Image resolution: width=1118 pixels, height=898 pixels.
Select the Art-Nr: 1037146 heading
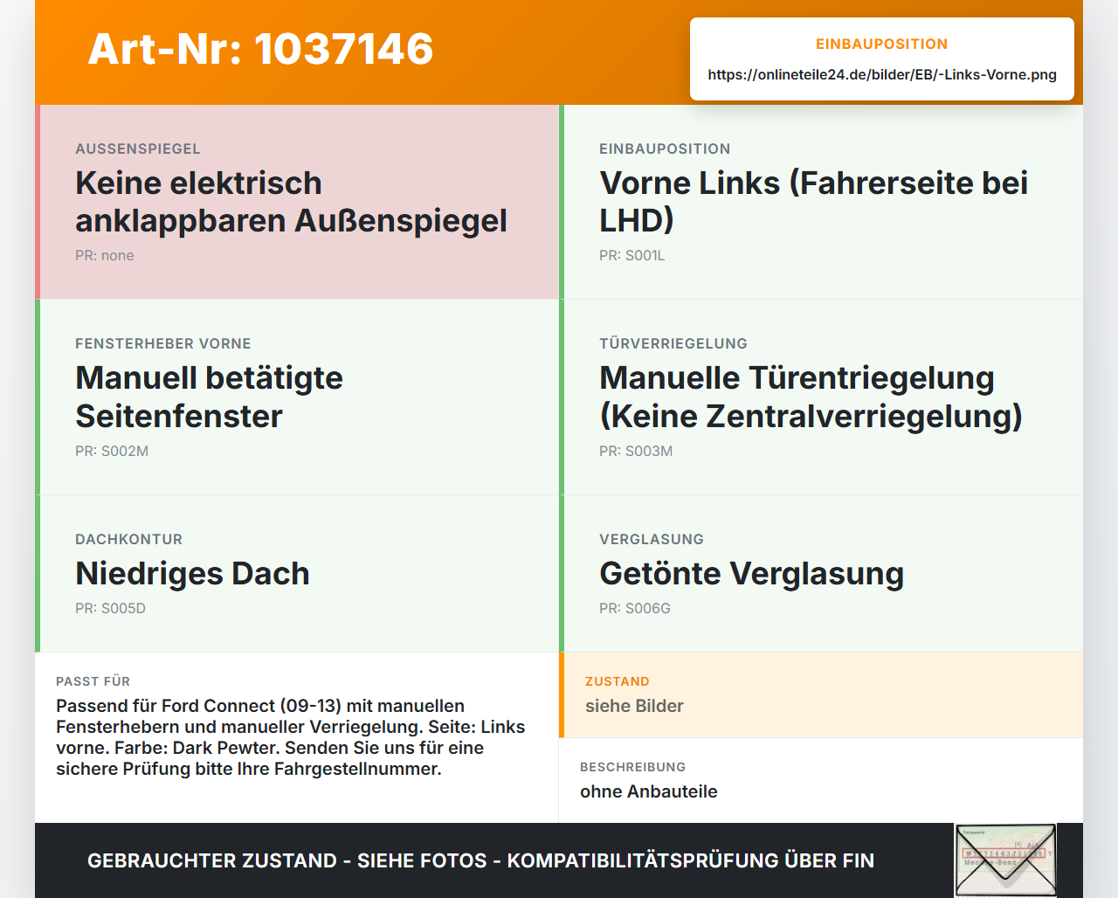260,49
